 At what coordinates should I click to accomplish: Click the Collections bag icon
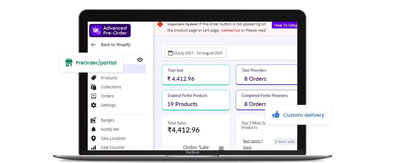[93, 87]
